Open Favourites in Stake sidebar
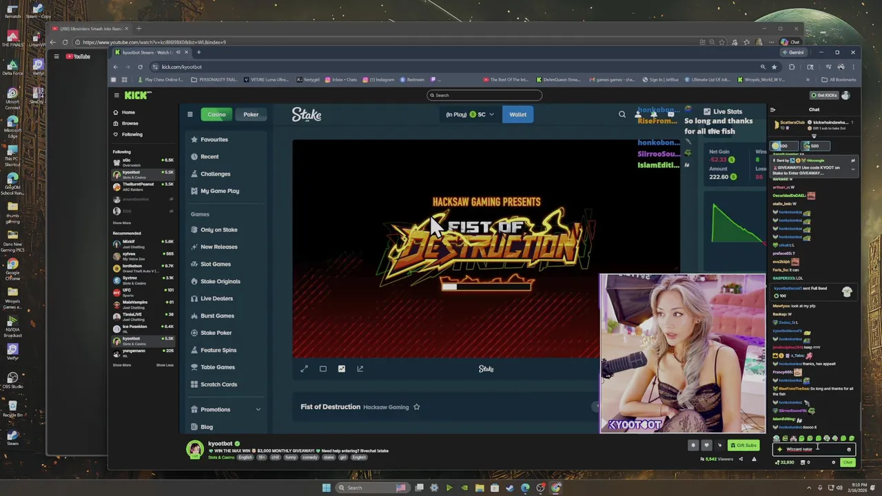The height and width of the screenshot is (496, 882). [x=209, y=139]
